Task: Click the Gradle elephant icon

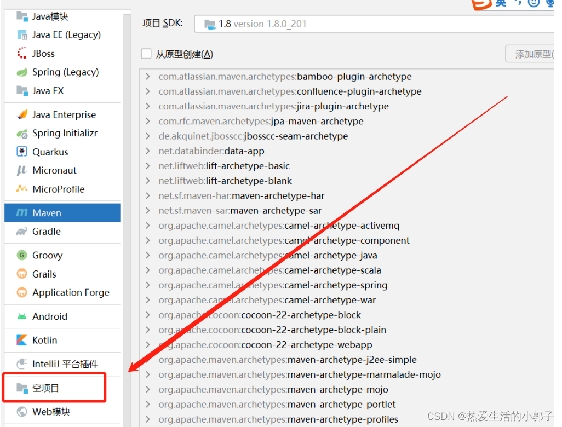Action: tap(22, 232)
